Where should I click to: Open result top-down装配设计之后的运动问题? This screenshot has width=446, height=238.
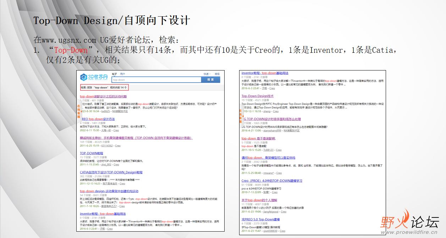pos(103,96)
